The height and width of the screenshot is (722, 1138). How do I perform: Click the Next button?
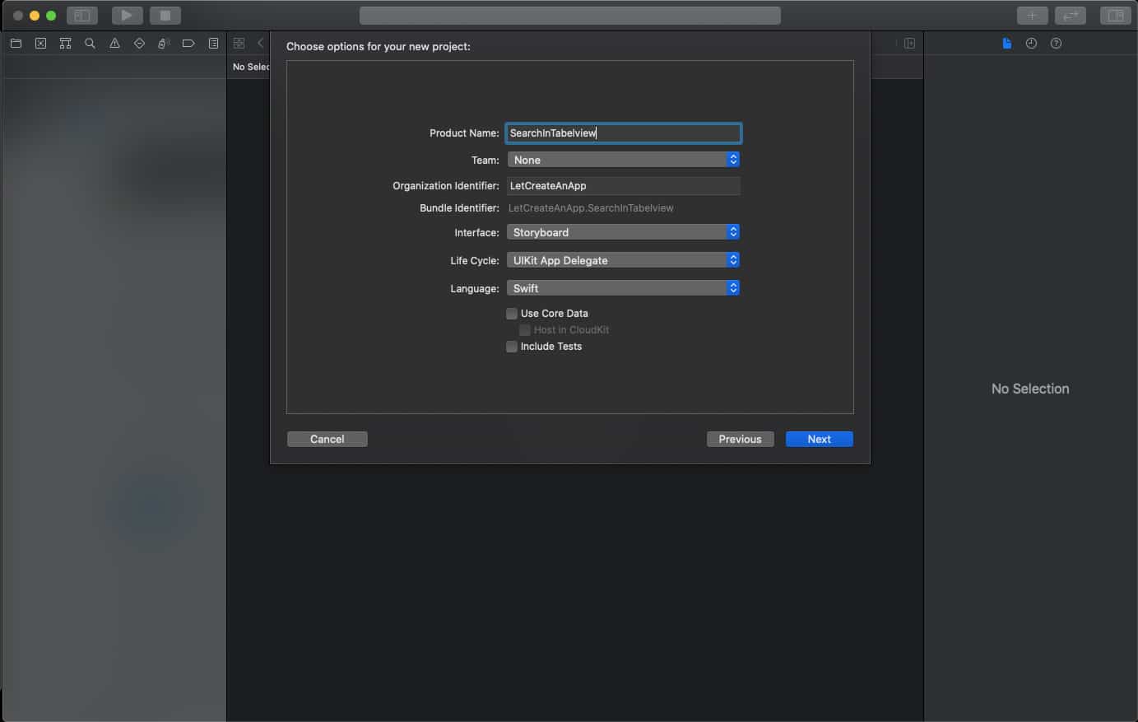point(820,440)
